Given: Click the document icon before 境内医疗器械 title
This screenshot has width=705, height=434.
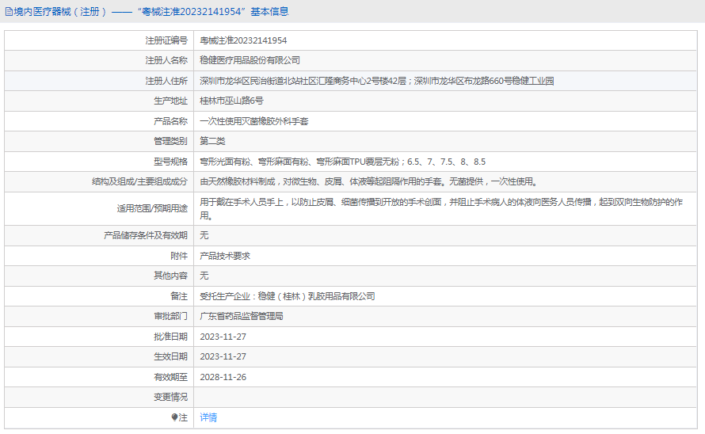Looking at the screenshot, I should 9,12.
